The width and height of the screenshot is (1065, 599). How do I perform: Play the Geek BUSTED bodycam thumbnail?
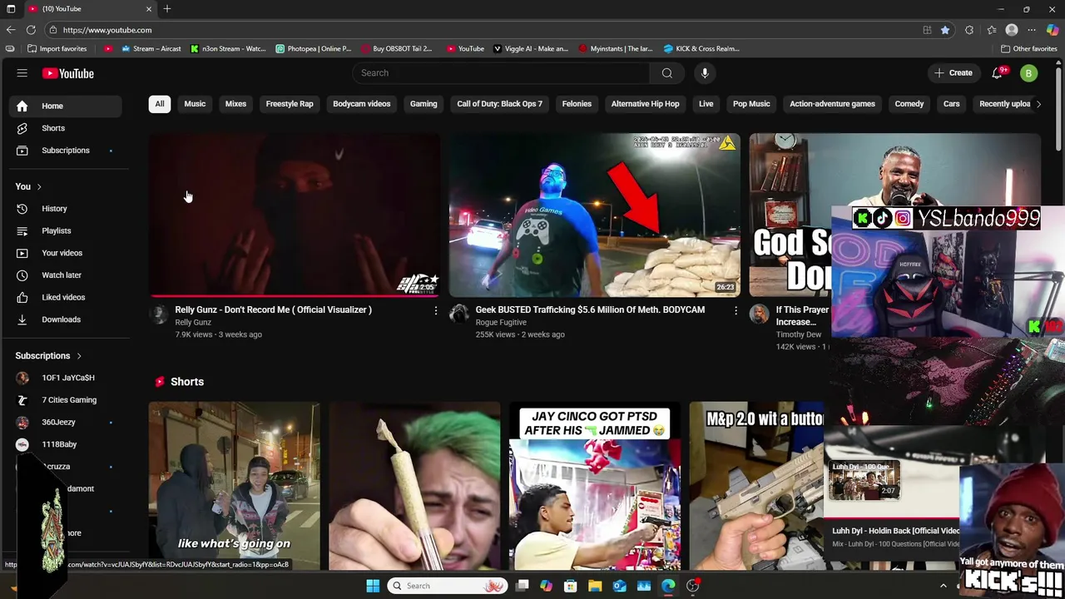[x=594, y=215]
